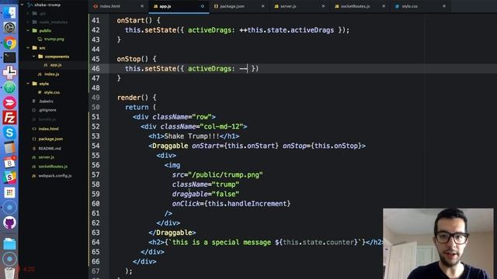Screen dimensions: 497x279
Task: Launch the Terminal app in the dock
Action: tap(9, 57)
